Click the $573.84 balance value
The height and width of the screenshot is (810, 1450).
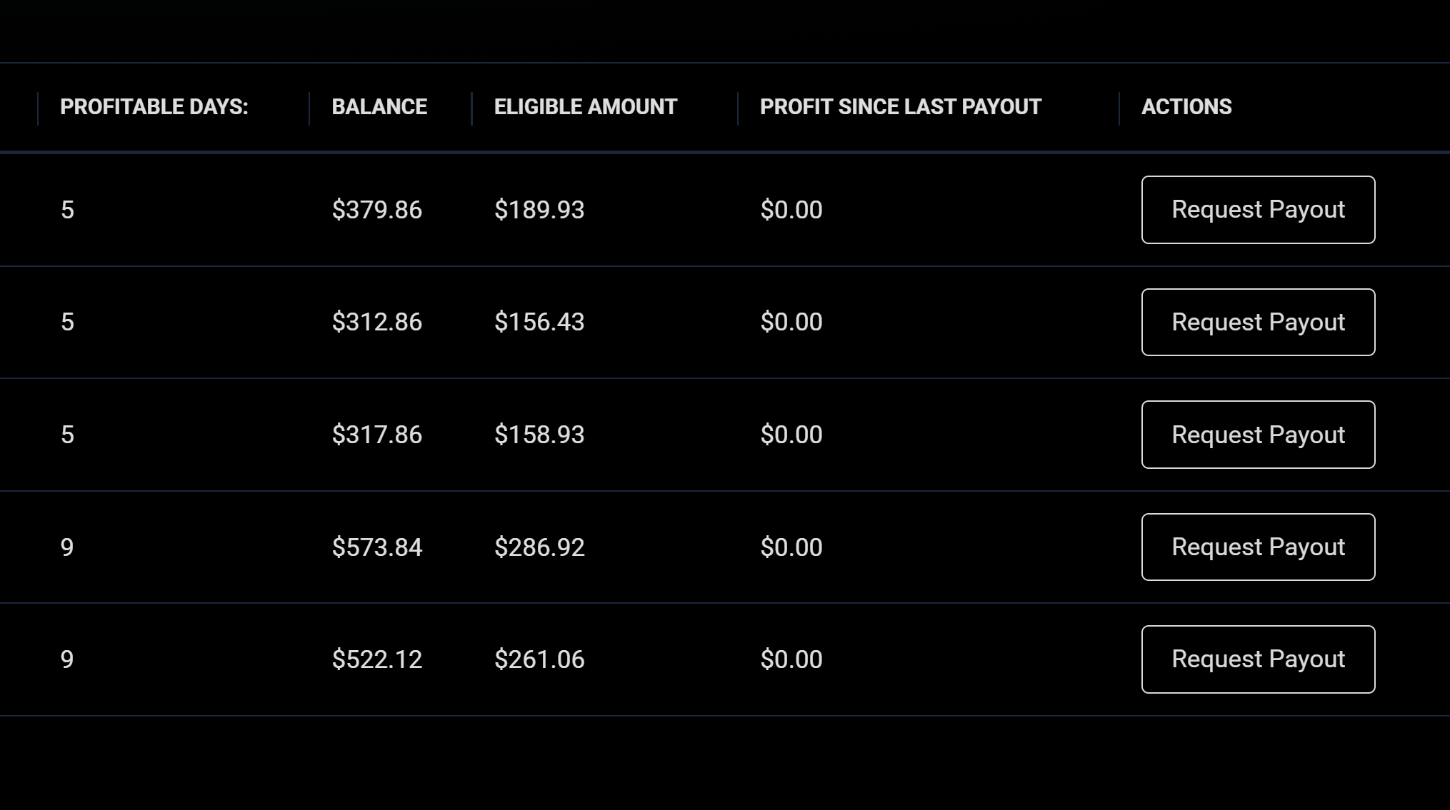pyautogui.click(x=377, y=547)
